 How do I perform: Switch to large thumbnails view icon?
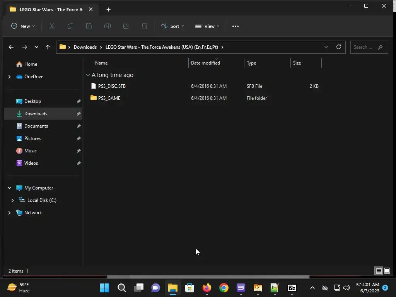pos(387,271)
